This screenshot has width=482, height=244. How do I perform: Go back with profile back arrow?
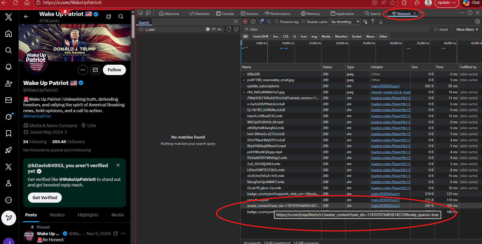click(x=26, y=16)
